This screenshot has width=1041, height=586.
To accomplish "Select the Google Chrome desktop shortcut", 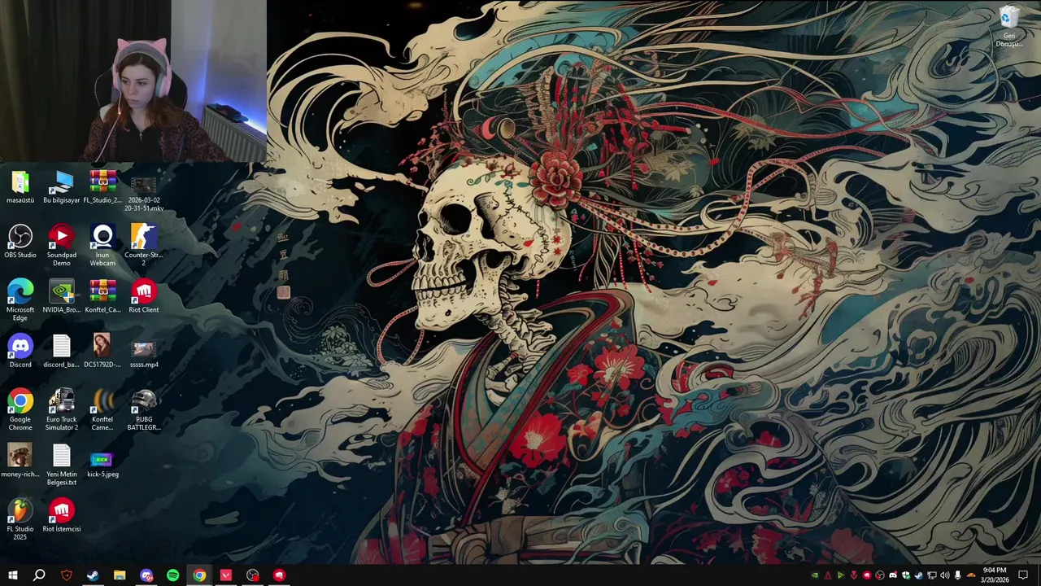I will tap(20, 409).
